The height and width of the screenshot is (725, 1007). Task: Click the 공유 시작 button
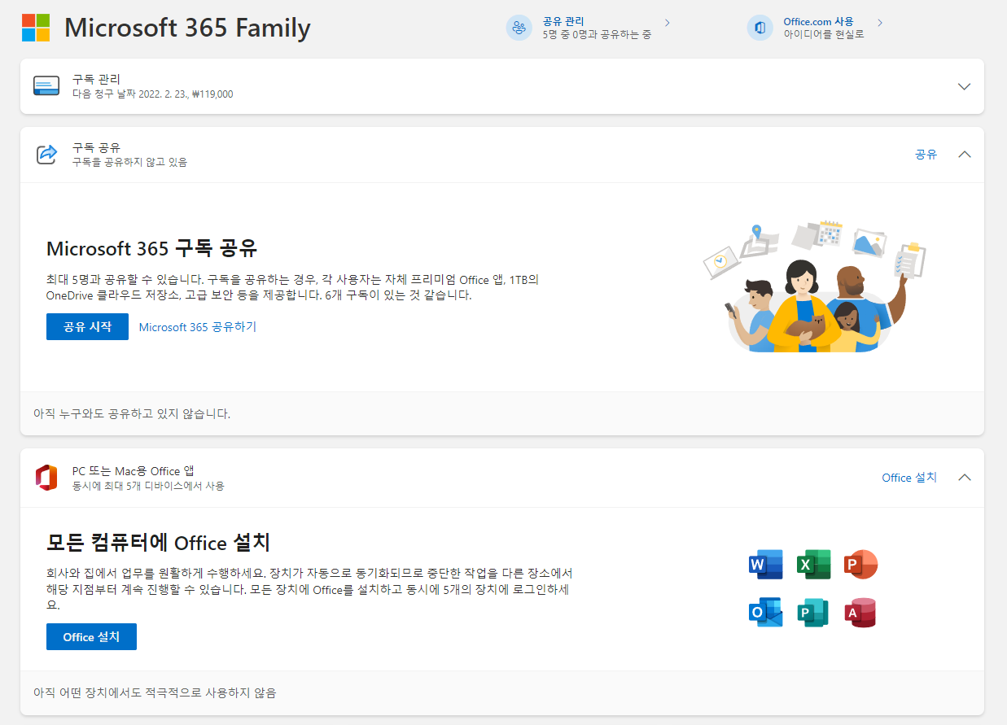point(88,326)
